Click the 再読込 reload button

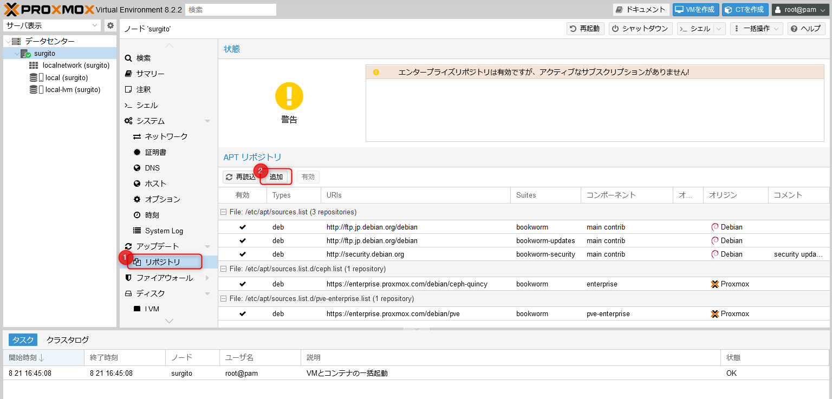(241, 177)
